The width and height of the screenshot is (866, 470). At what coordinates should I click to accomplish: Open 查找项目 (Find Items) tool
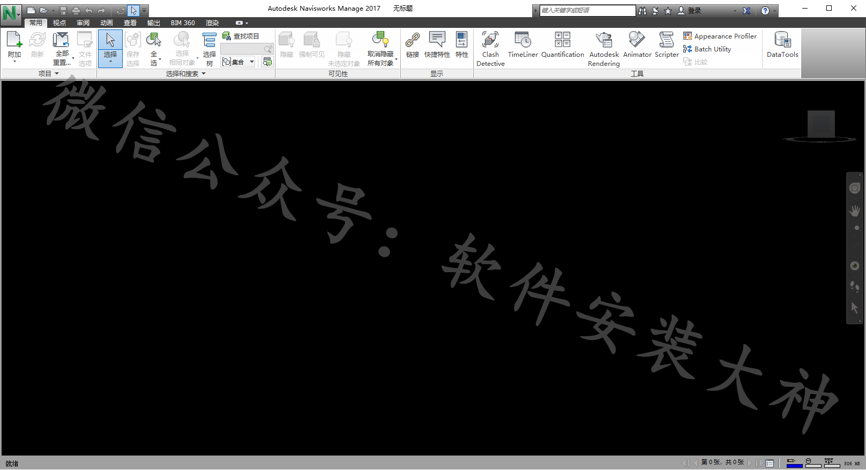pyautogui.click(x=241, y=36)
